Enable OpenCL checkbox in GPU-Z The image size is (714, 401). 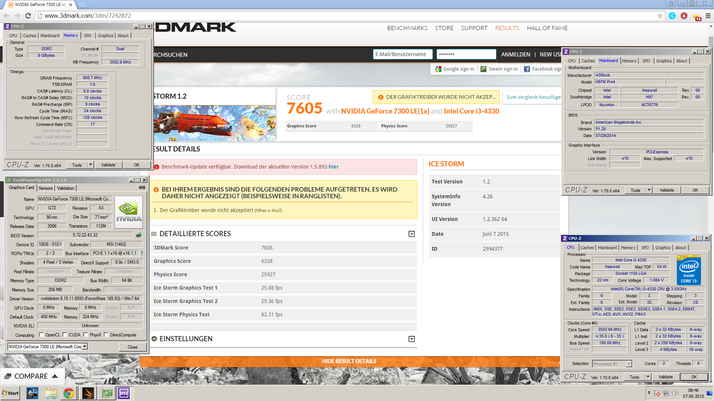(x=41, y=335)
